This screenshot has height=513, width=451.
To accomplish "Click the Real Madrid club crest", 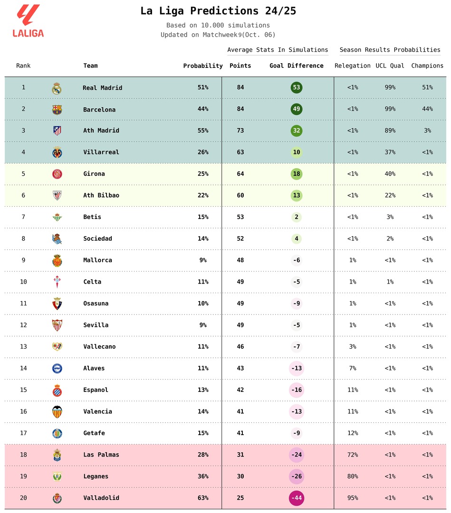I will (57, 88).
